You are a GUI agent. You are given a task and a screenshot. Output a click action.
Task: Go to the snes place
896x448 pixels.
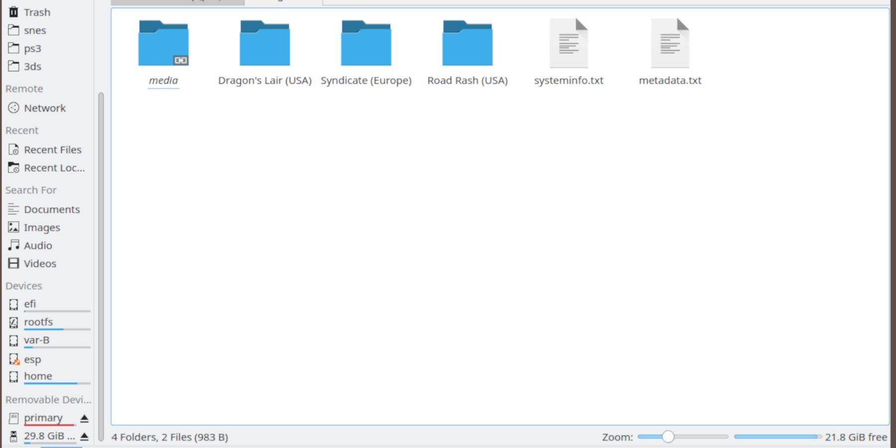click(34, 30)
